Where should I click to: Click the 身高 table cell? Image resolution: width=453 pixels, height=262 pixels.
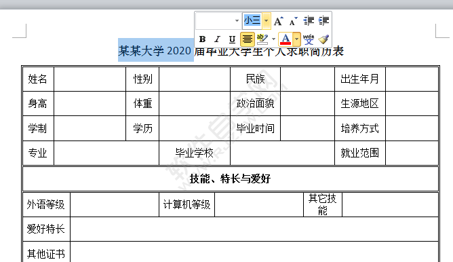(38, 104)
